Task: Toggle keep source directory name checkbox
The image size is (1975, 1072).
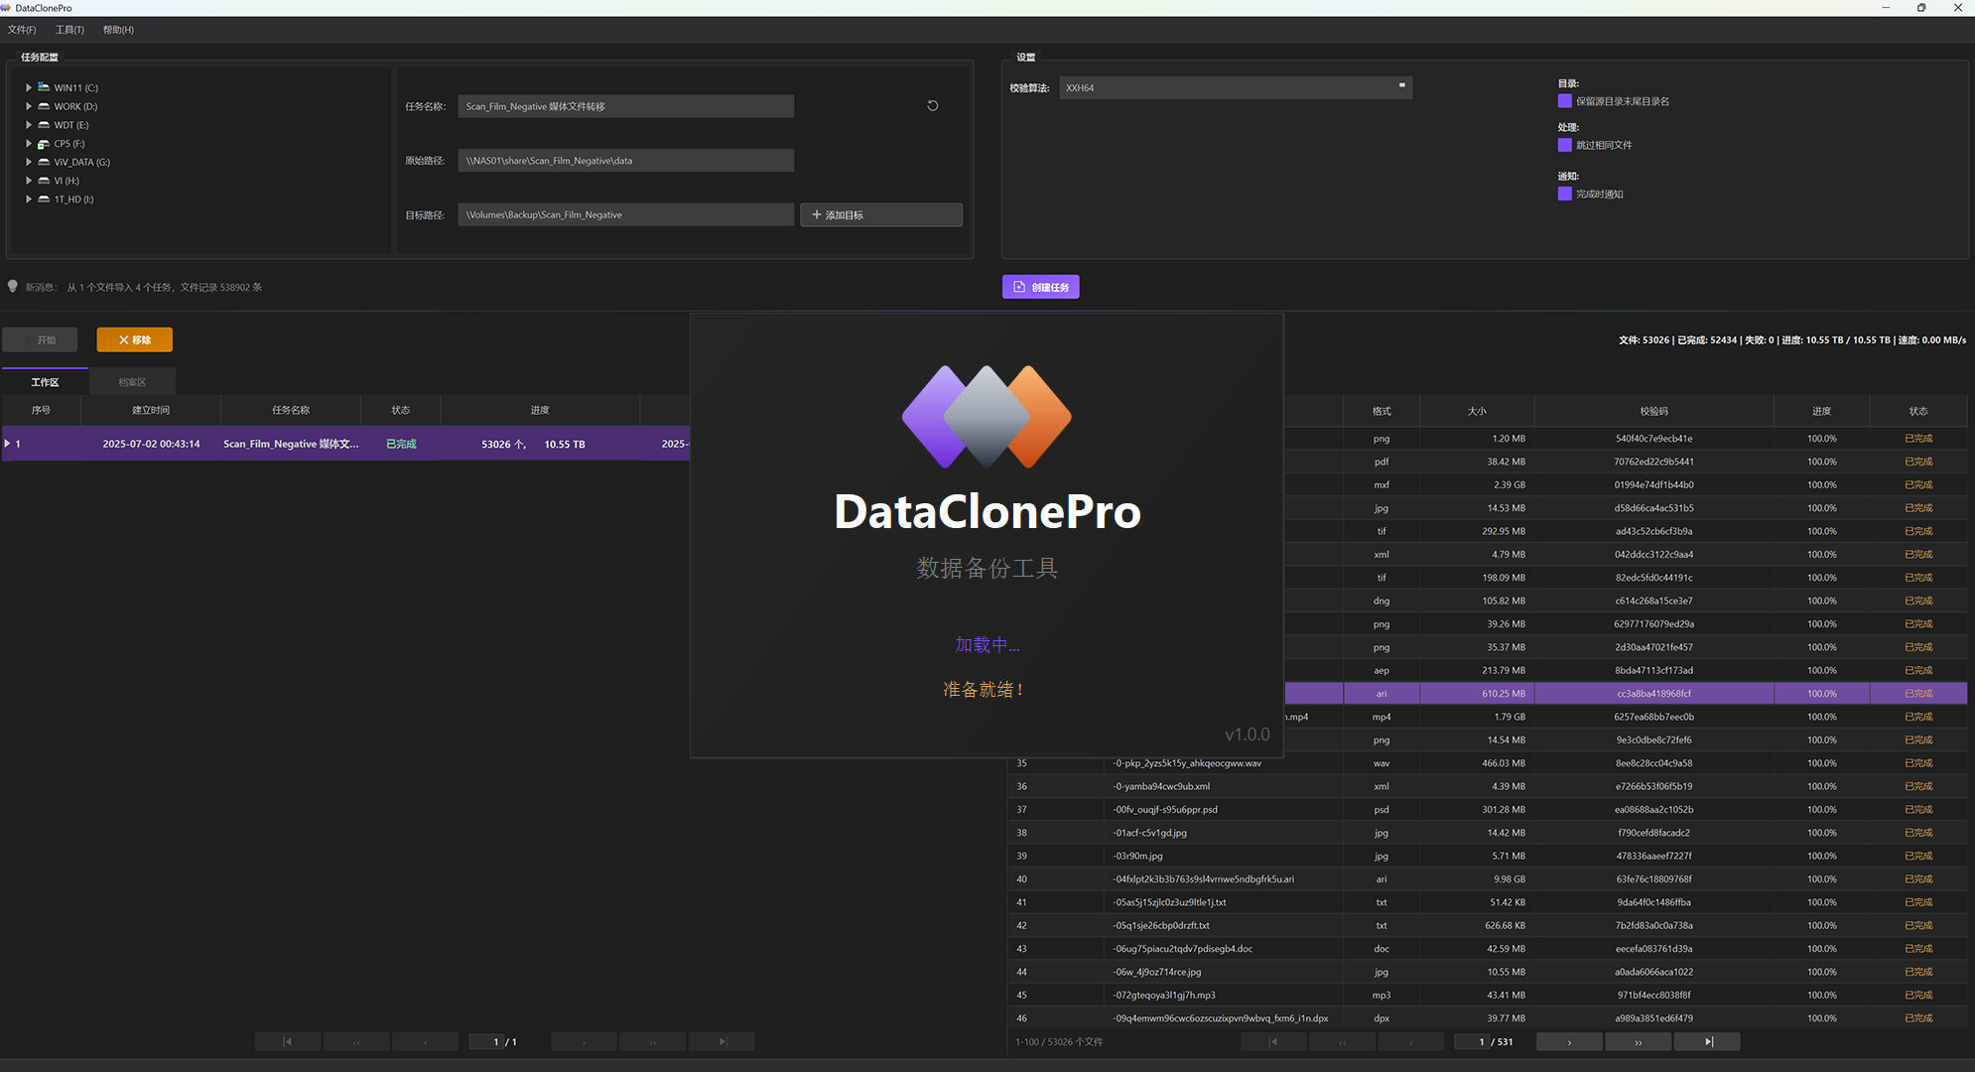Action: (x=1565, y=101)
